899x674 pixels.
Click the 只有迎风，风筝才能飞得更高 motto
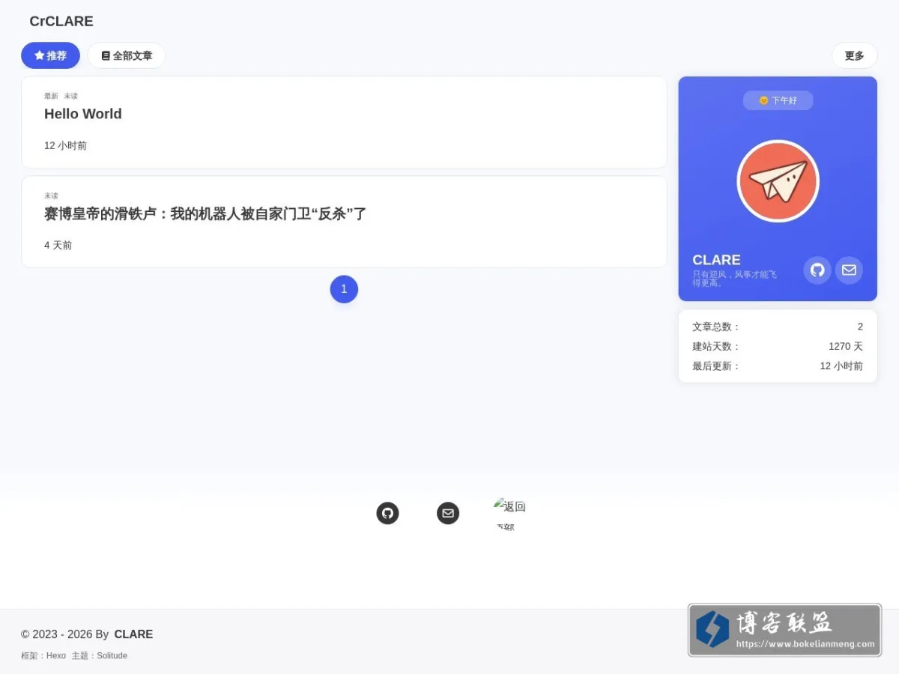(735, 279)
